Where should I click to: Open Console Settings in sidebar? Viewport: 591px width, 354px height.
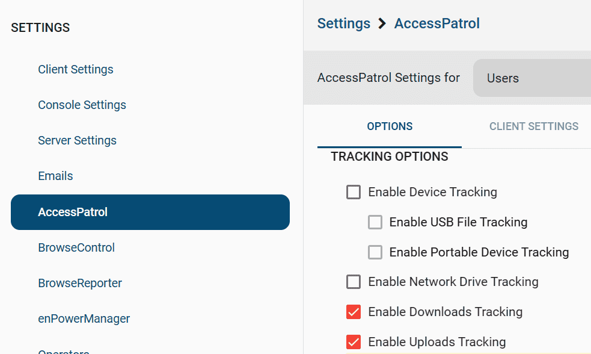tap(82, 105)
